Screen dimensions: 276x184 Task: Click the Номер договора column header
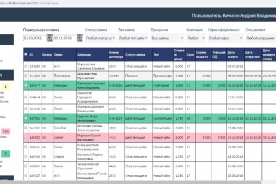pos(116,54)
